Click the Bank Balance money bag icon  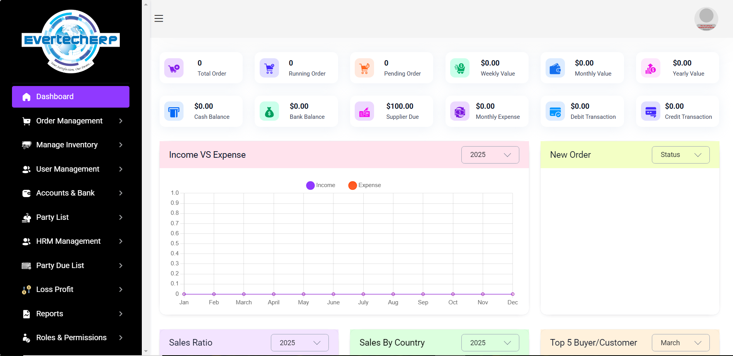point(269,111)
